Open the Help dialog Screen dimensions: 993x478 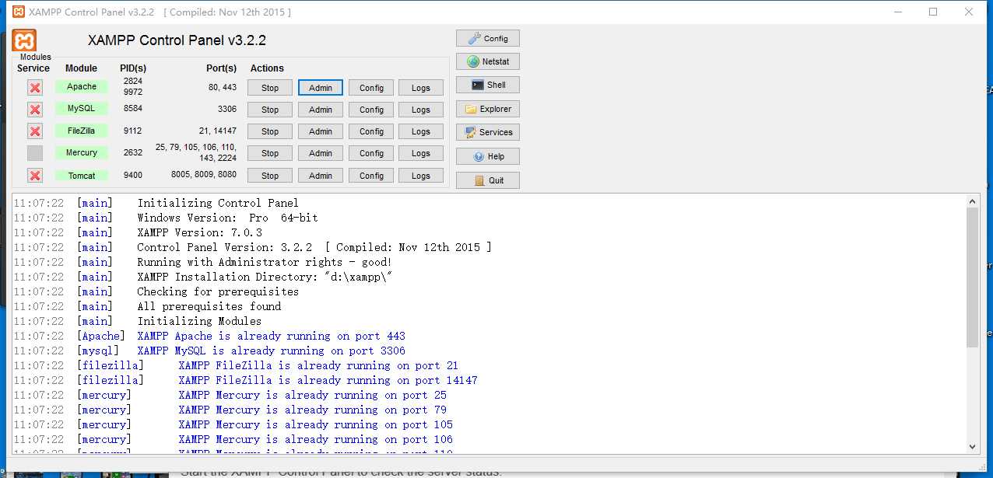[x=488, y=156]
